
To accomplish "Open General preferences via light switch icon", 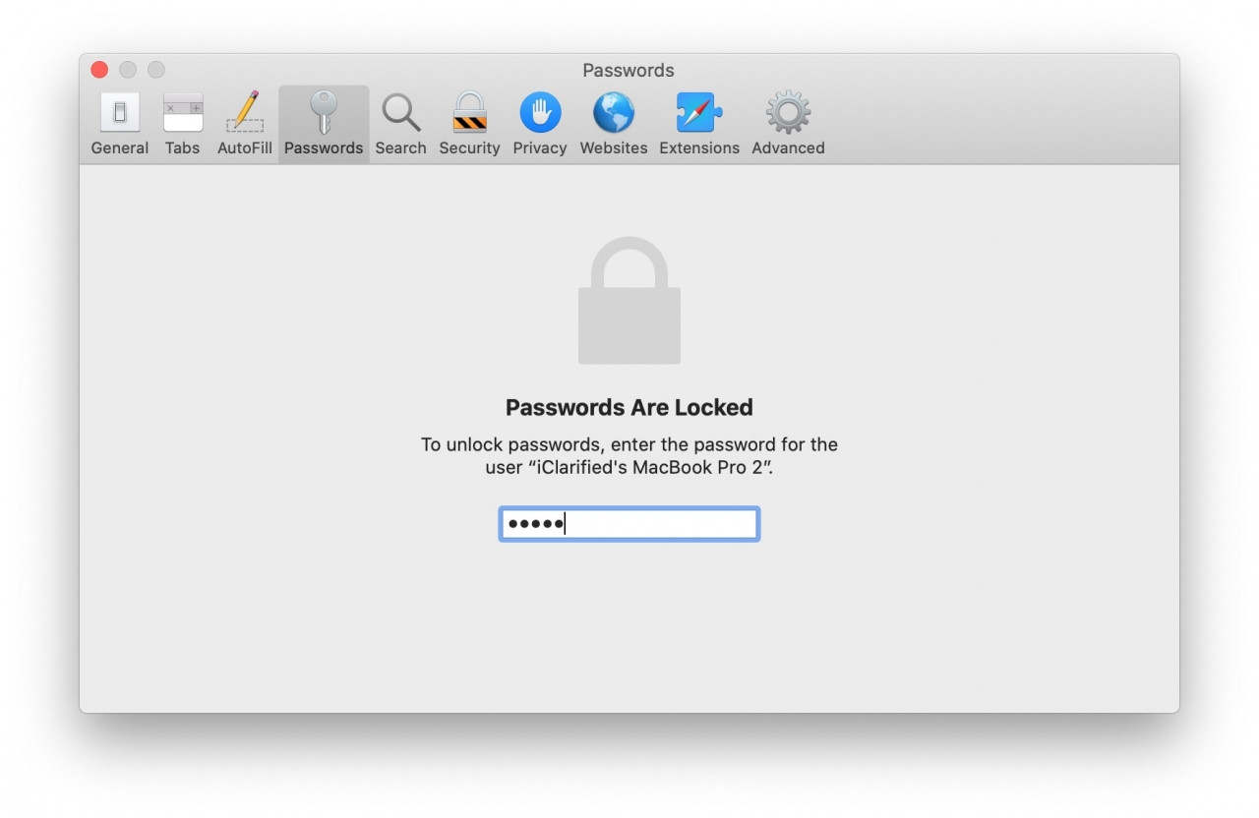I will pyautogui.click(x=120, y=113).
